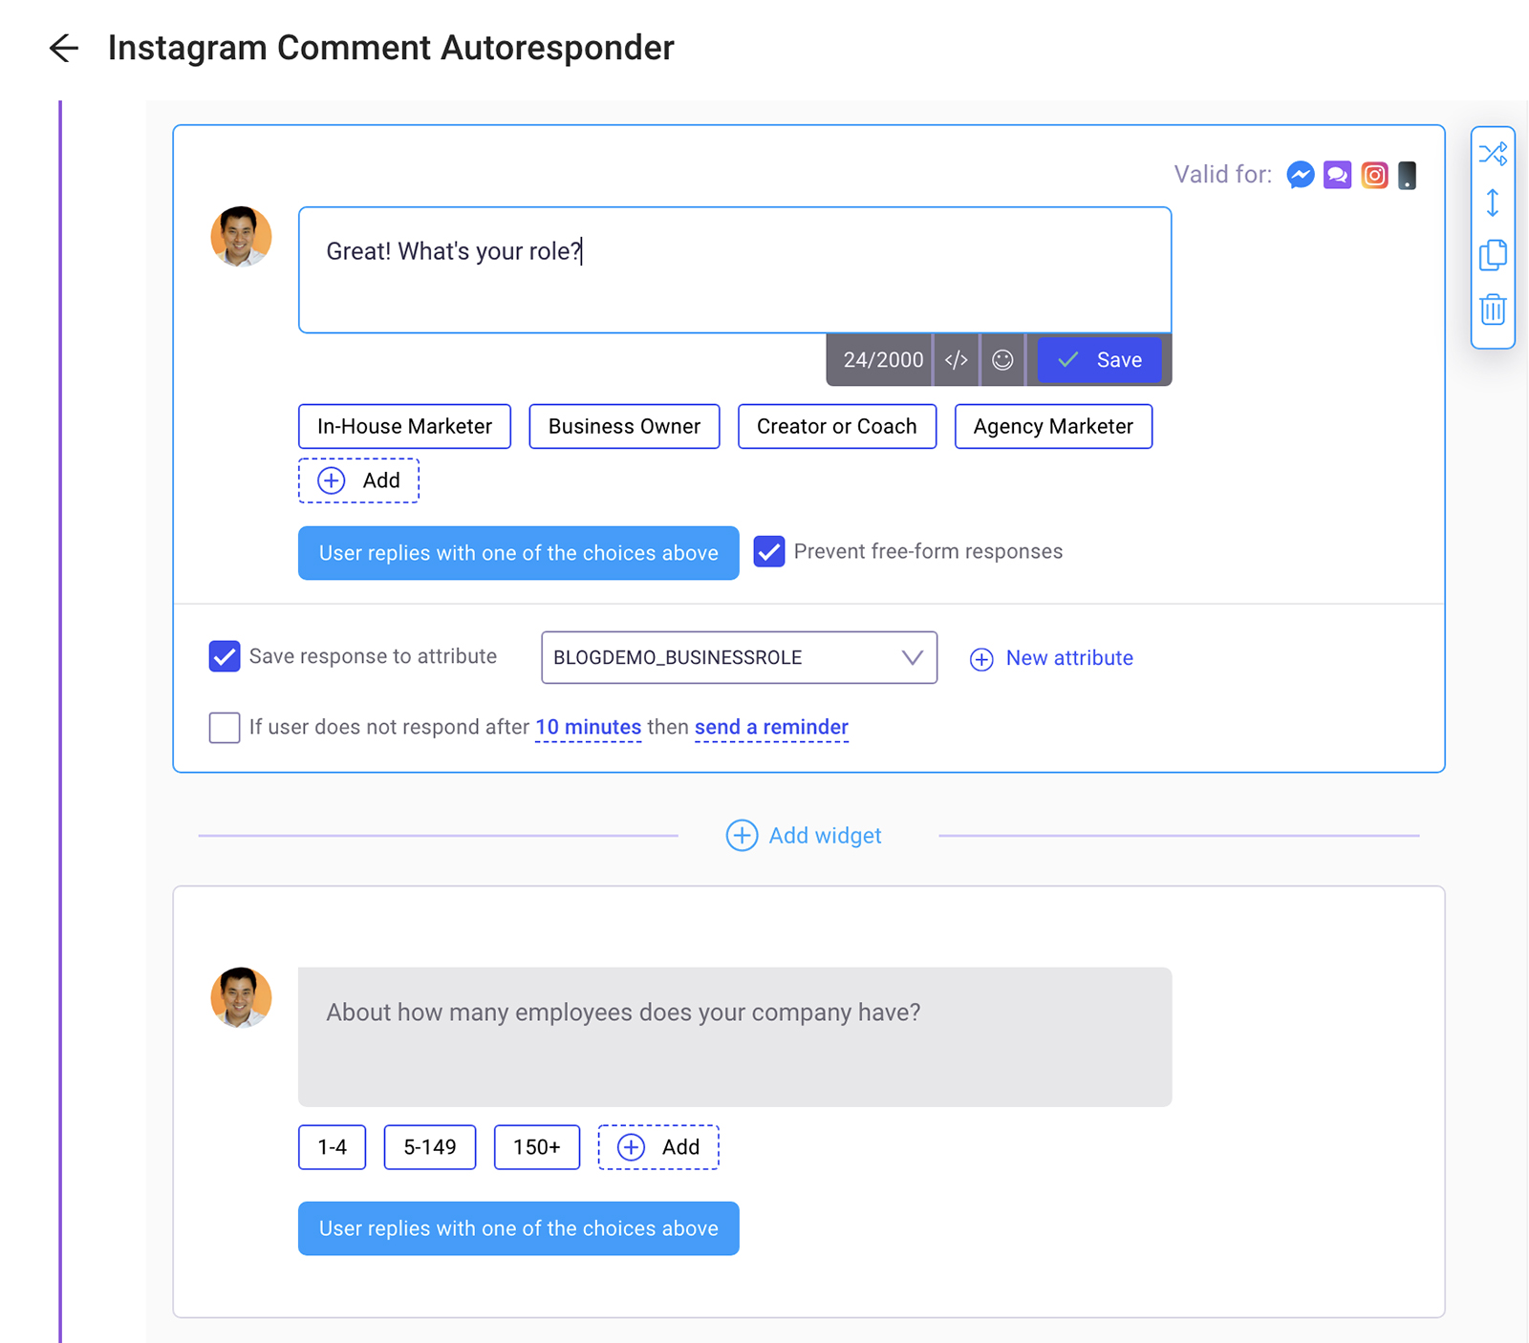Insert attribute with code brackets icon
This screenshot has width=1529, height=1343.
click(x=957, y=360)
